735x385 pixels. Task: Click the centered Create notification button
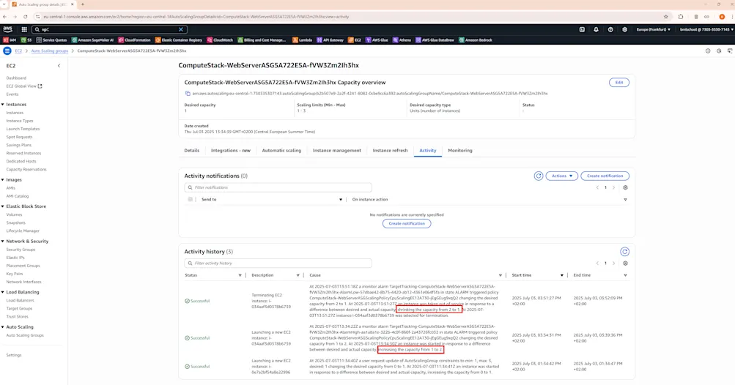[x=407, y=223]
